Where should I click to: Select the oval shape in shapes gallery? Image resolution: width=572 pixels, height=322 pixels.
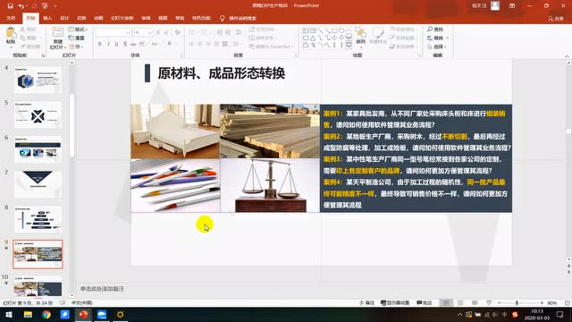tap(341, 30)
